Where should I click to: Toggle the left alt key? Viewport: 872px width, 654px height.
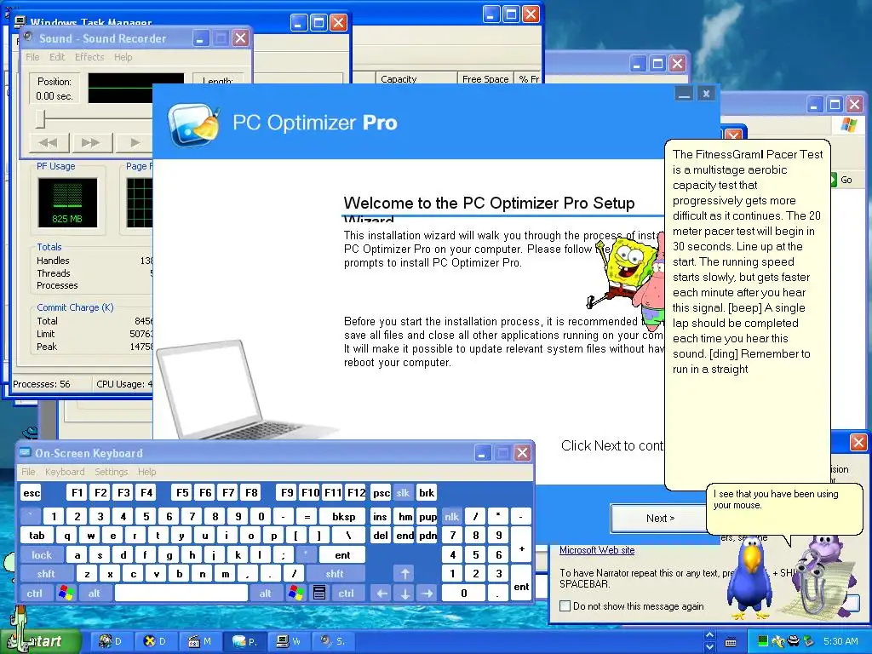[x=94, y=593]
